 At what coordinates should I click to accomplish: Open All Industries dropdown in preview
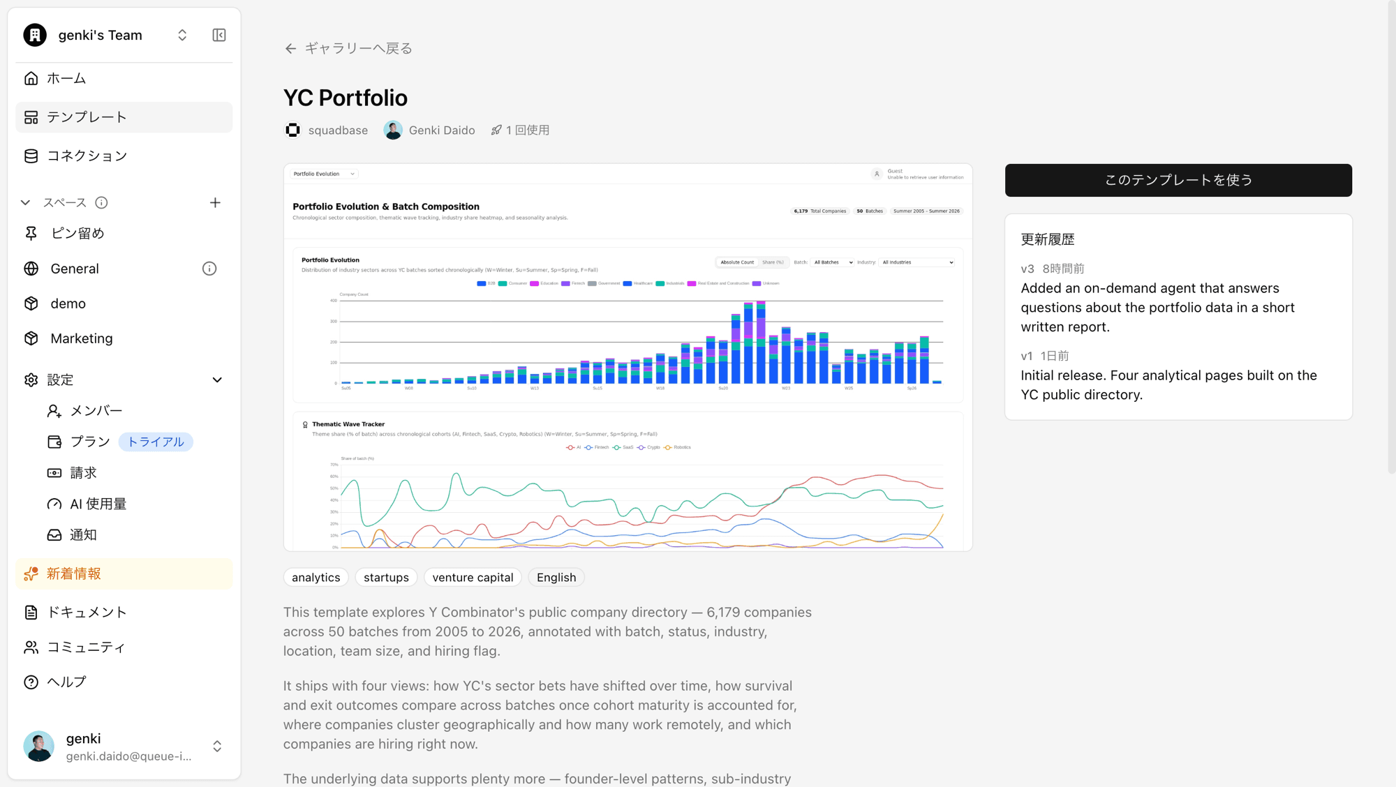point(917,262)
